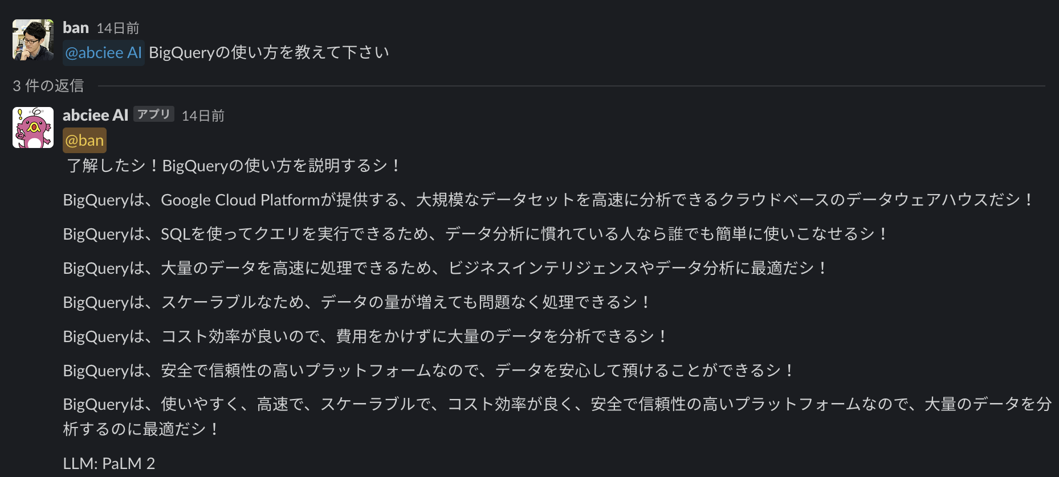Image resolution: width=1059 pixels, height=477 pixels.
Task: Click the @abciee AI mention
Action: click(x=103, y=53)
